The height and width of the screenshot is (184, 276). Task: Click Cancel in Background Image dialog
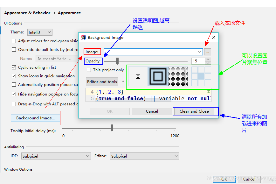coord(152,111)
